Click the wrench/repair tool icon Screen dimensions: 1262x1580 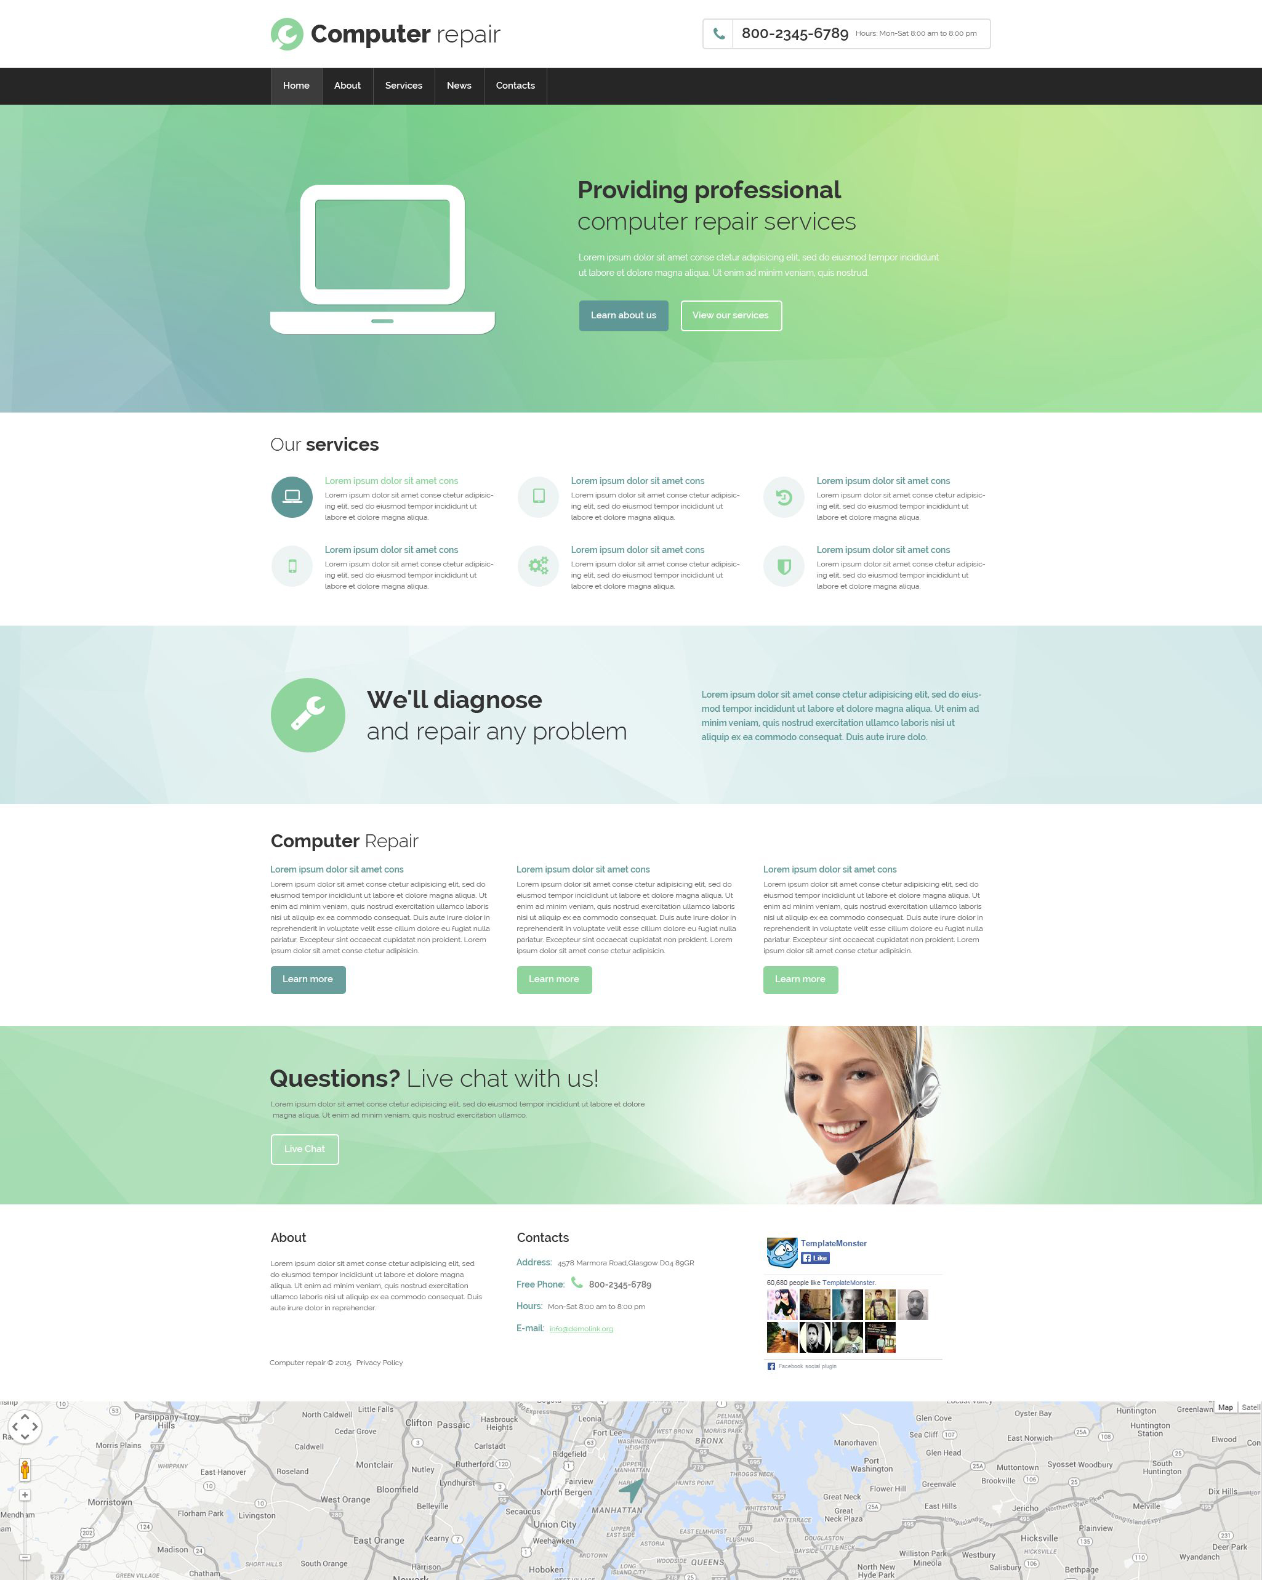307,716
